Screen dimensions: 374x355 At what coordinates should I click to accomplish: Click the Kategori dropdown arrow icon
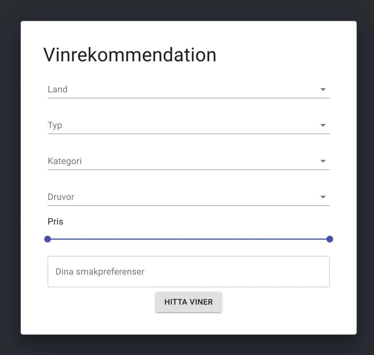[323, 161]
